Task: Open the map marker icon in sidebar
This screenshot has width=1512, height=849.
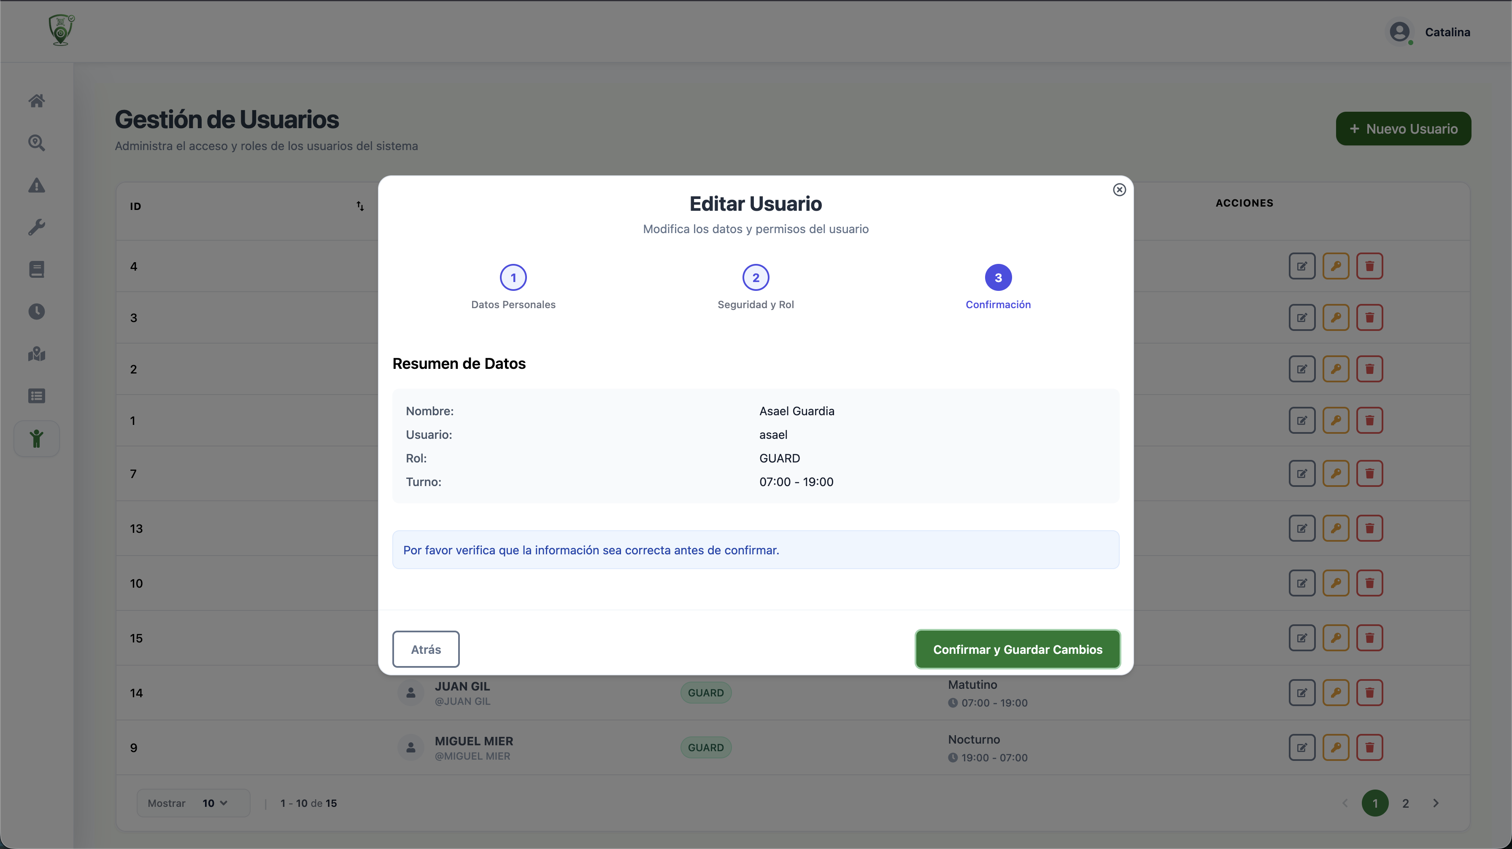Action: 36,354
